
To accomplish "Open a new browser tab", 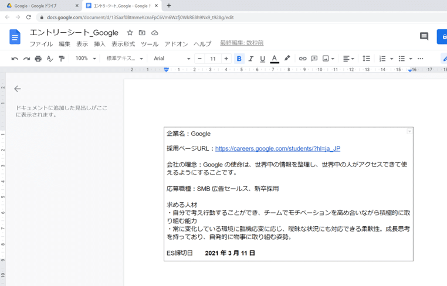I will coord(169,6).
